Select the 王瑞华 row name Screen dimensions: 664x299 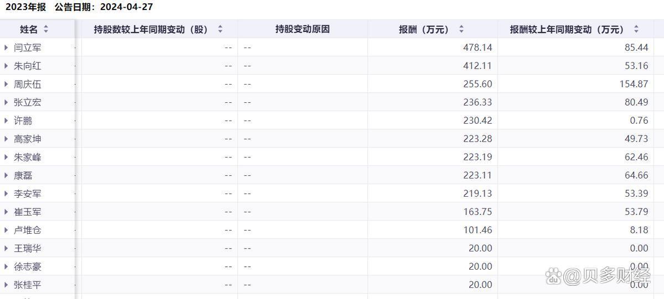coord(28,249)
